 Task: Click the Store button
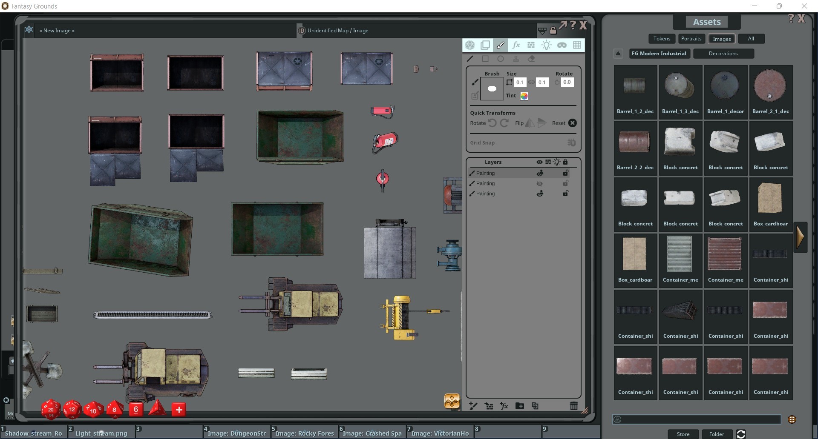pyautogui.click(x=683, y=434)
